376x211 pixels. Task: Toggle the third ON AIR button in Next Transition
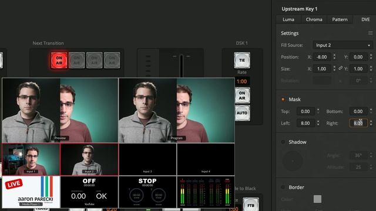[x=94, y=60]
